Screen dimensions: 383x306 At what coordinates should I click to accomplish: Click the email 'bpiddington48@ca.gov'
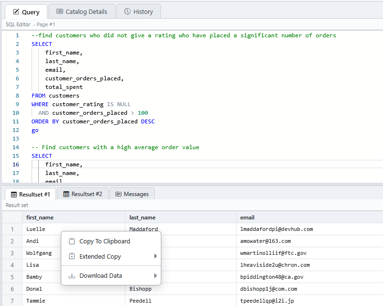tap(272, 277)
